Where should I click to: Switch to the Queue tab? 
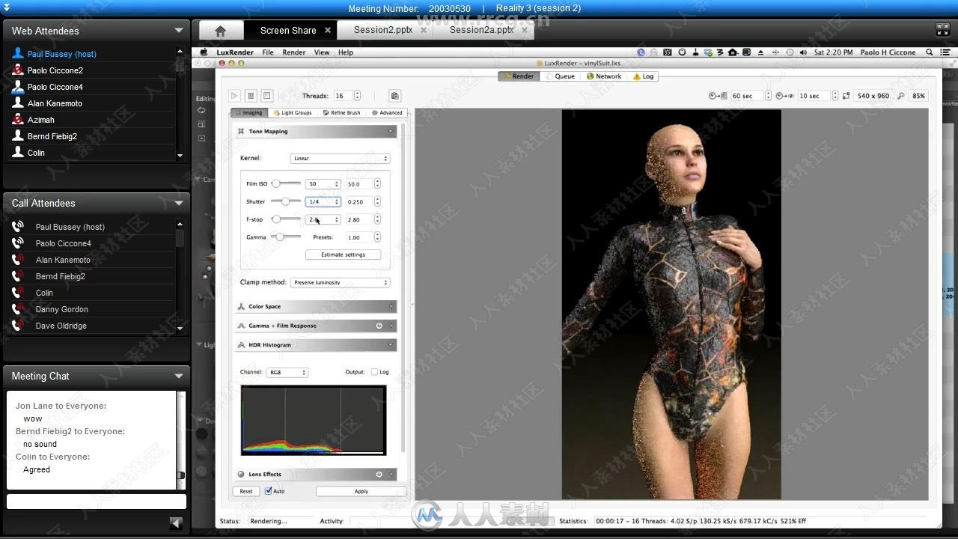point(561,76)
